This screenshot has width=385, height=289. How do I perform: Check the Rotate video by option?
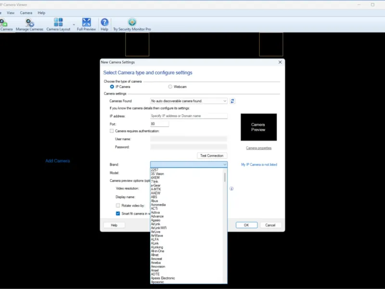point(118,206)
